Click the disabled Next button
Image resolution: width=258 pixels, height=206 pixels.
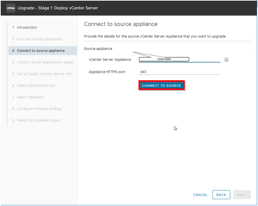click(x=242, y=195)
